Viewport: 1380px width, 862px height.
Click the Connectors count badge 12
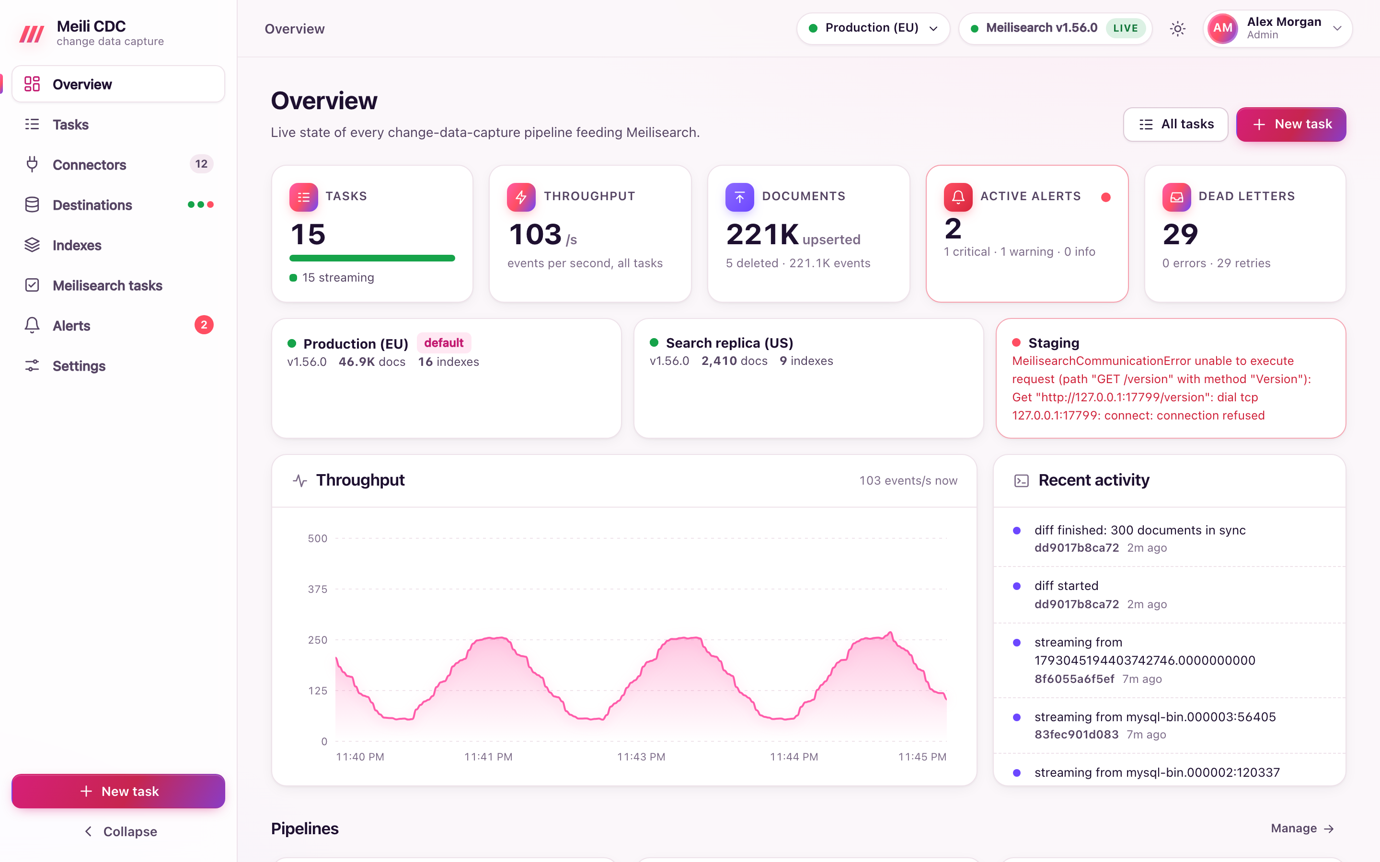(x=201, y=164)
